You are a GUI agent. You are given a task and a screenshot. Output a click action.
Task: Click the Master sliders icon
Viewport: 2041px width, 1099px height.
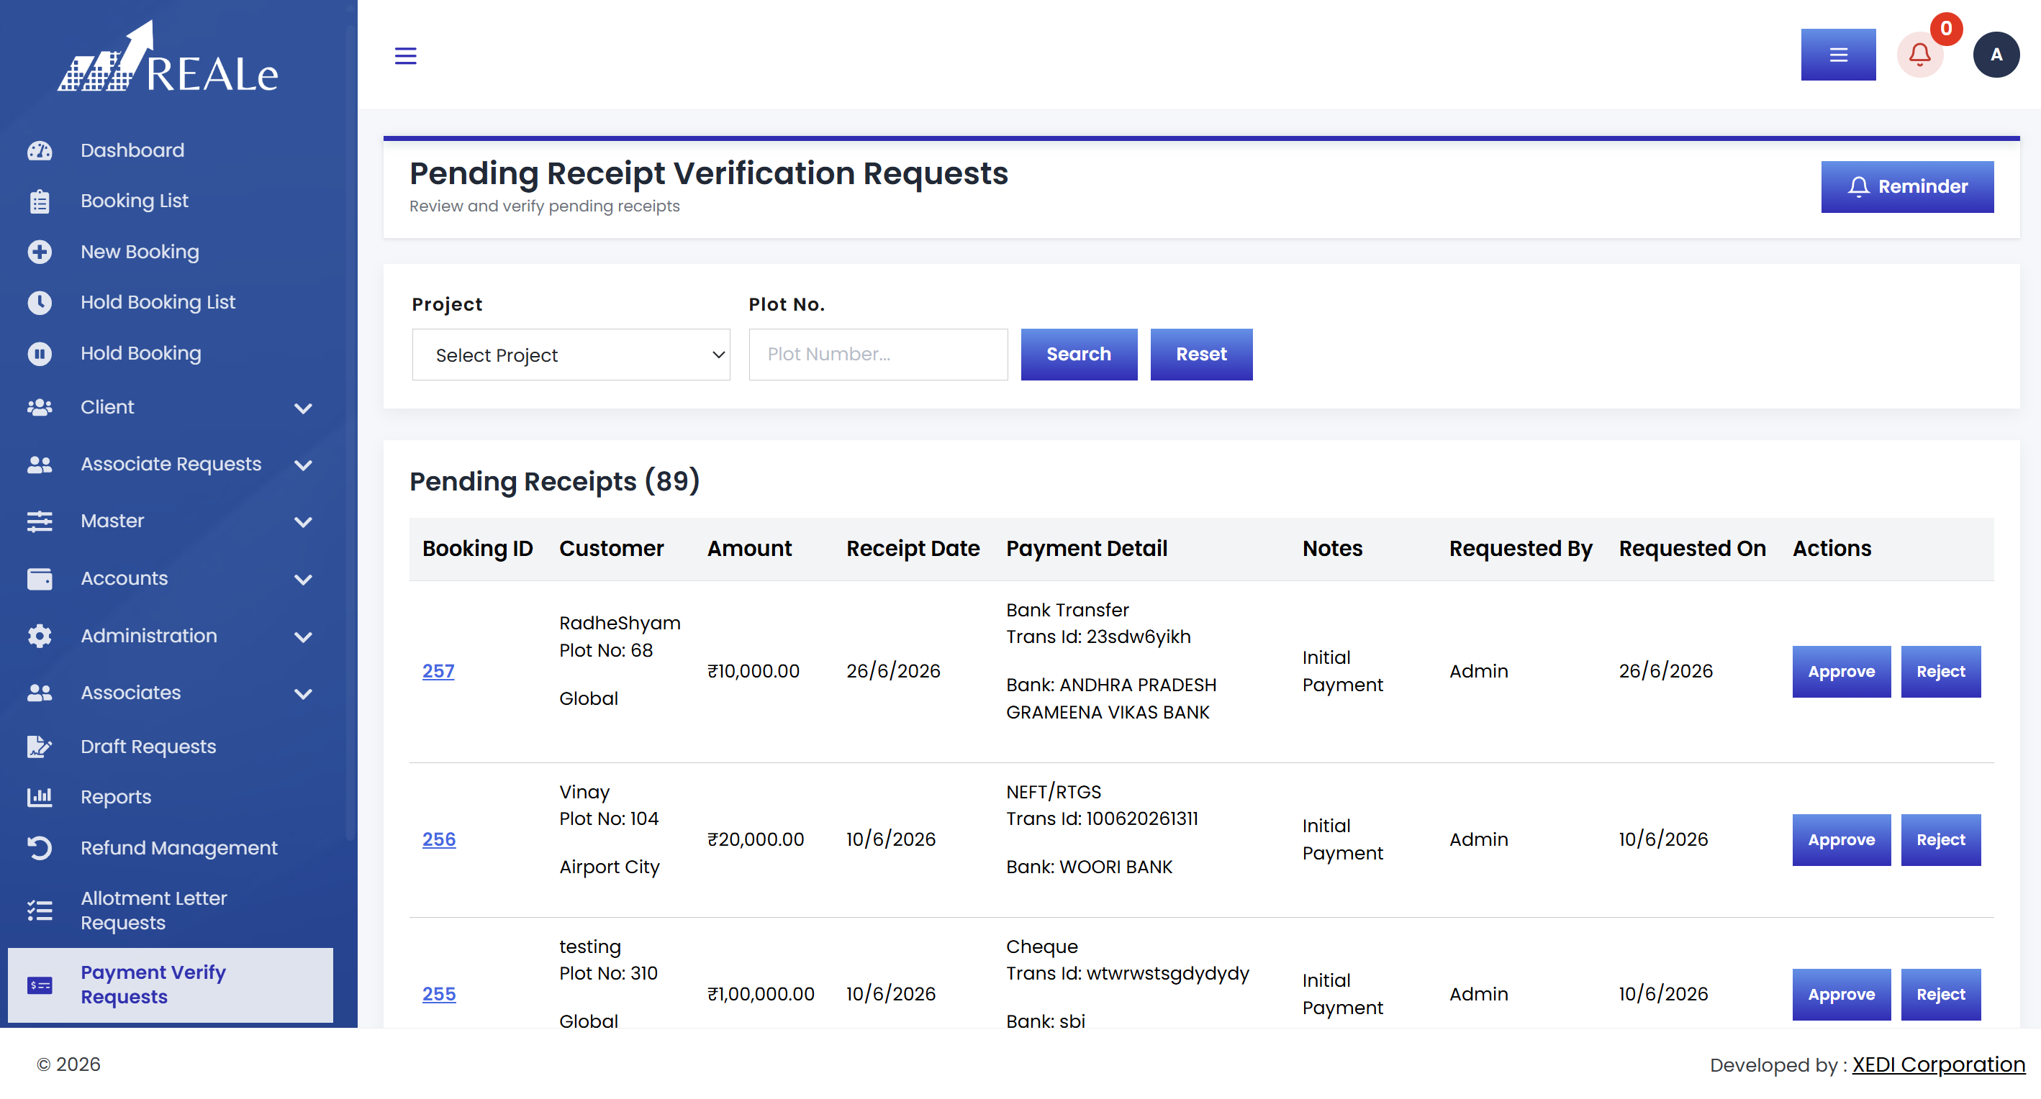pos(40,521)
